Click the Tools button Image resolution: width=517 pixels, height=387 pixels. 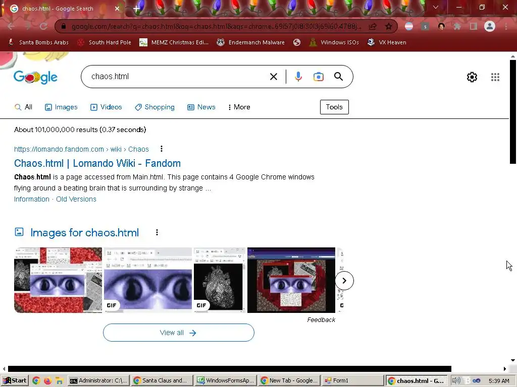coord(334,107)
